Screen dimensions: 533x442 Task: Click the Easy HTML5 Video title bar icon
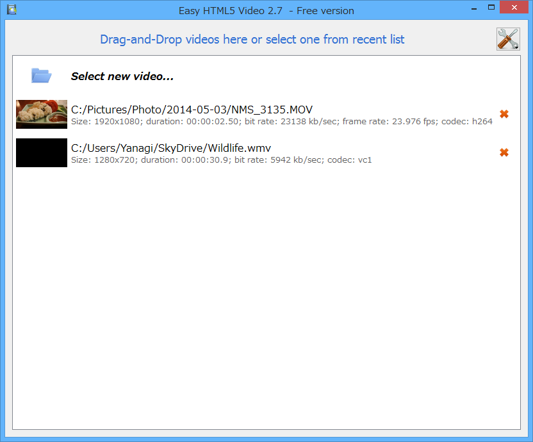tap(10, 10)
